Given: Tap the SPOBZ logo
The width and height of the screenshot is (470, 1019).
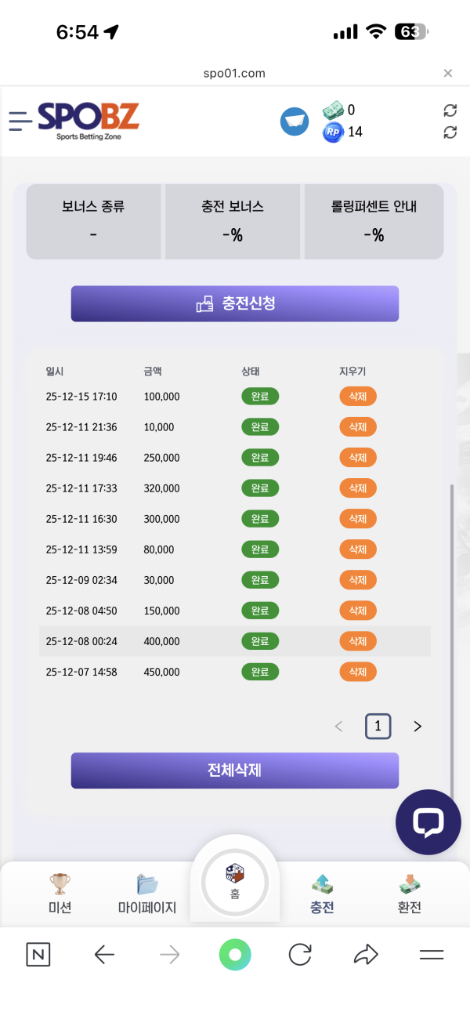Looking at the screenshot, I should coord(89,121).
